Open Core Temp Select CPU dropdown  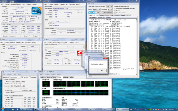pyautogui.click(x=15, y=77)
